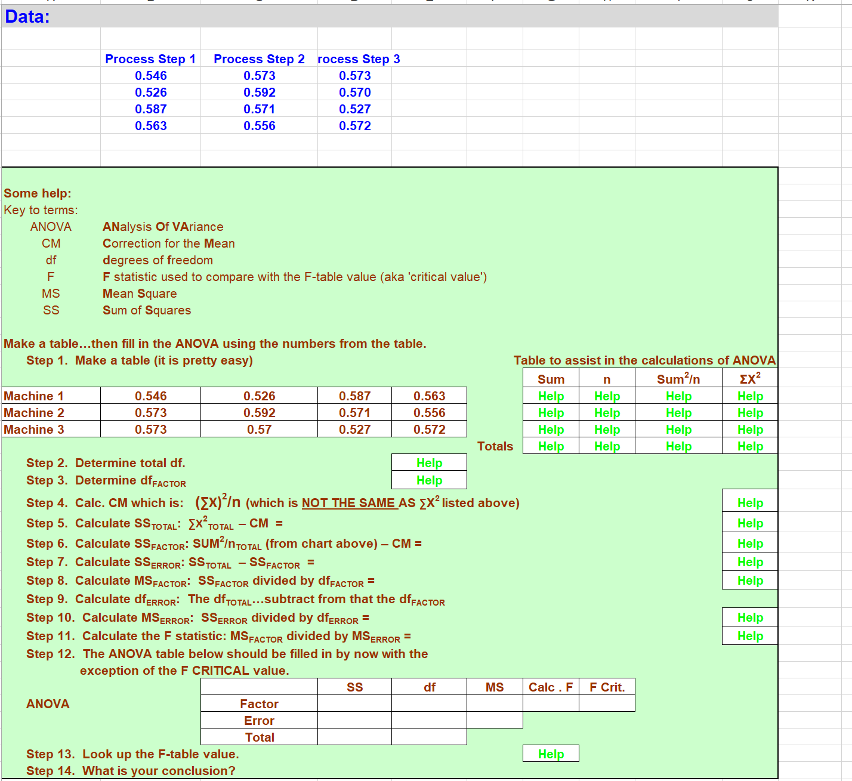Open Help for Step 11 F statistic

749,635
